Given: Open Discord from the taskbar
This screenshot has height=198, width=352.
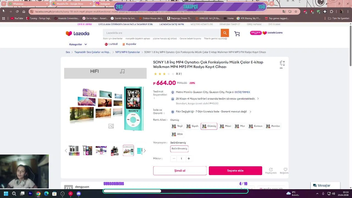Looking at the screenshot, I should [x=79, y=194].
